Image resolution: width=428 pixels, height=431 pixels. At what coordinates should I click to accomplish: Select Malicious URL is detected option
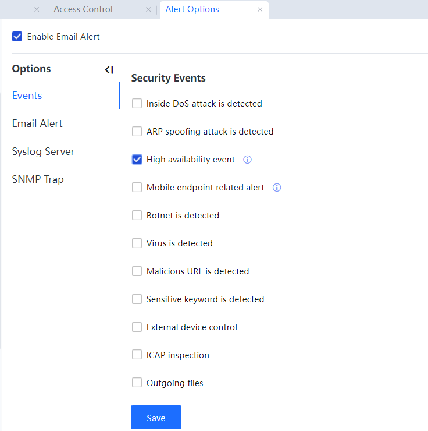point(137,271)
